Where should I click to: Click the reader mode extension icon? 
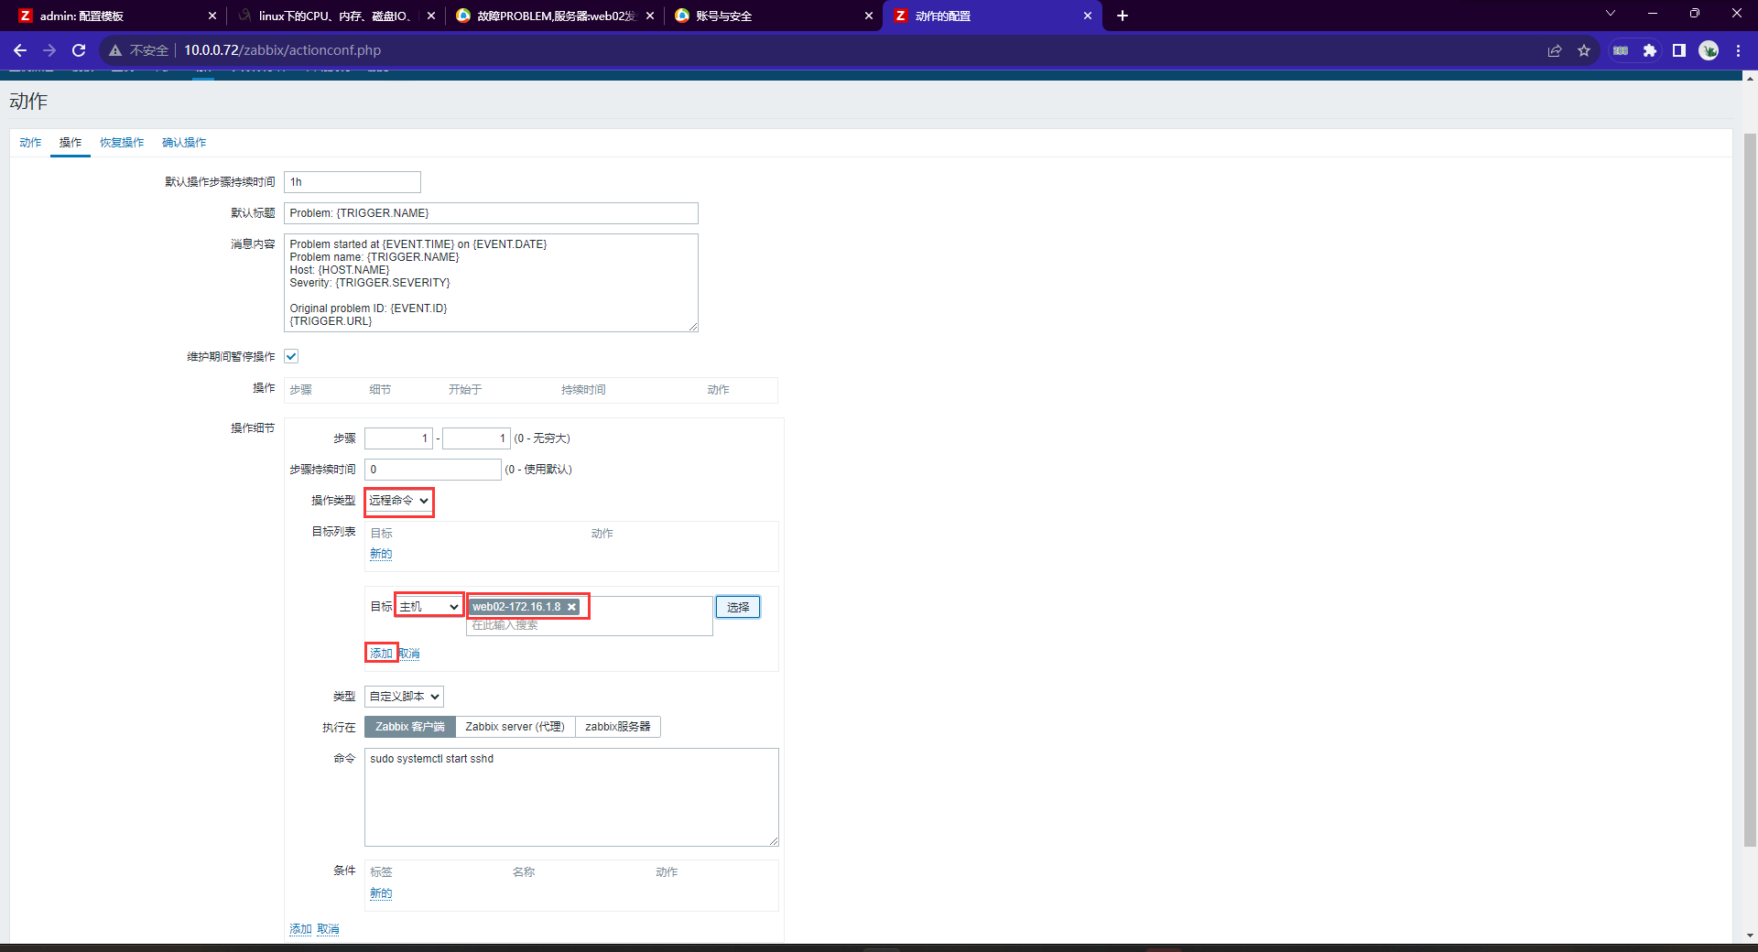(1621, 50)
